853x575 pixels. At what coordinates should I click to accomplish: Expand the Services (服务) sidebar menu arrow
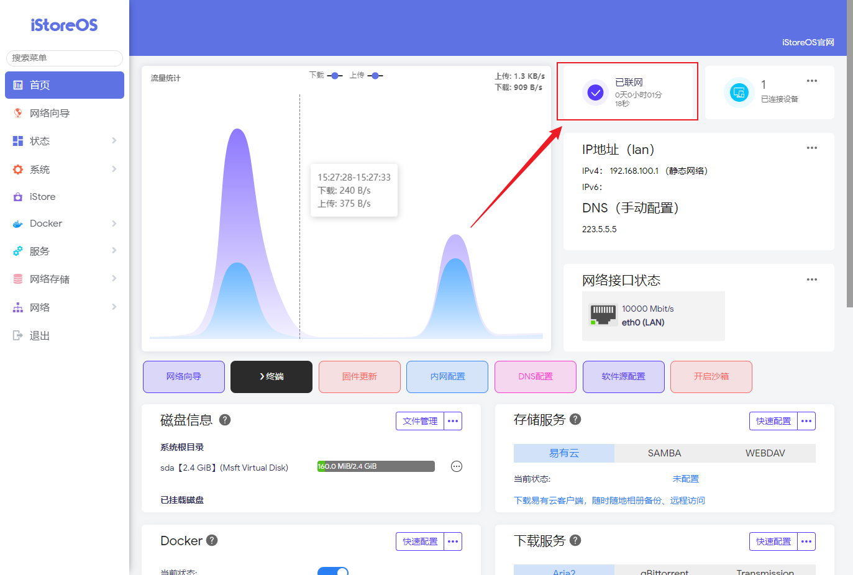click(114, 250)
